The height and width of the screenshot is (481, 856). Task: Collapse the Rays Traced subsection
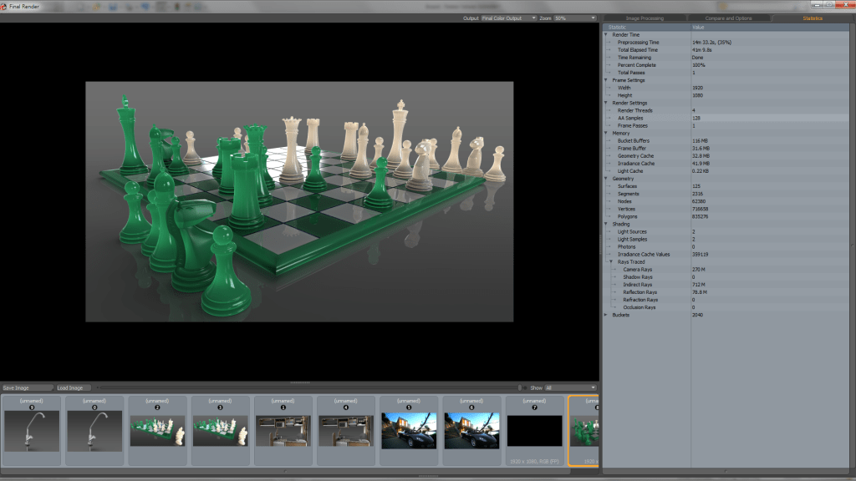pos(614,261)
